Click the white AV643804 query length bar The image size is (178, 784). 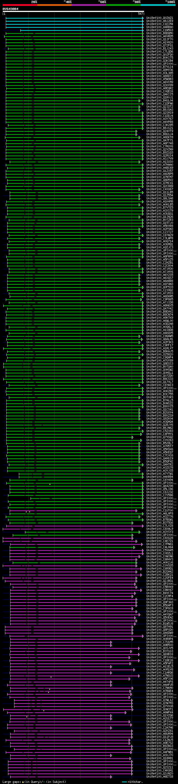(x=73, y=11)
